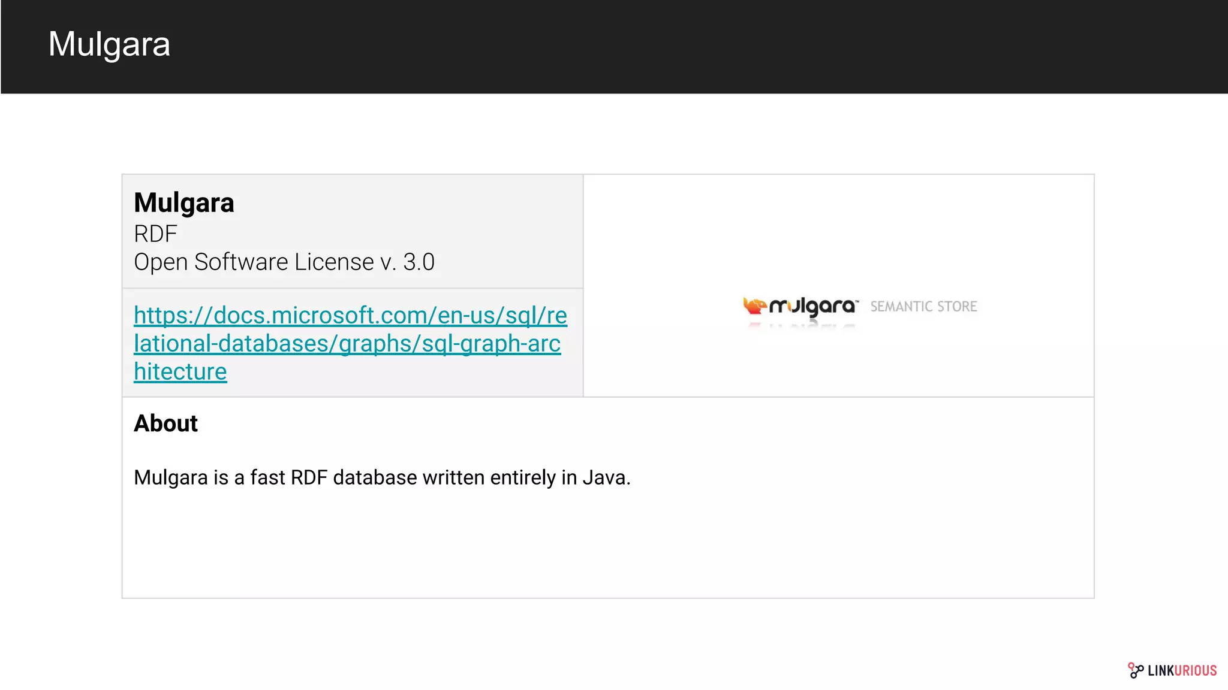Open the docs.microsoft.com sql-graph-architecture link
This screenshot has height=690, width=1228.
(350, 343)
